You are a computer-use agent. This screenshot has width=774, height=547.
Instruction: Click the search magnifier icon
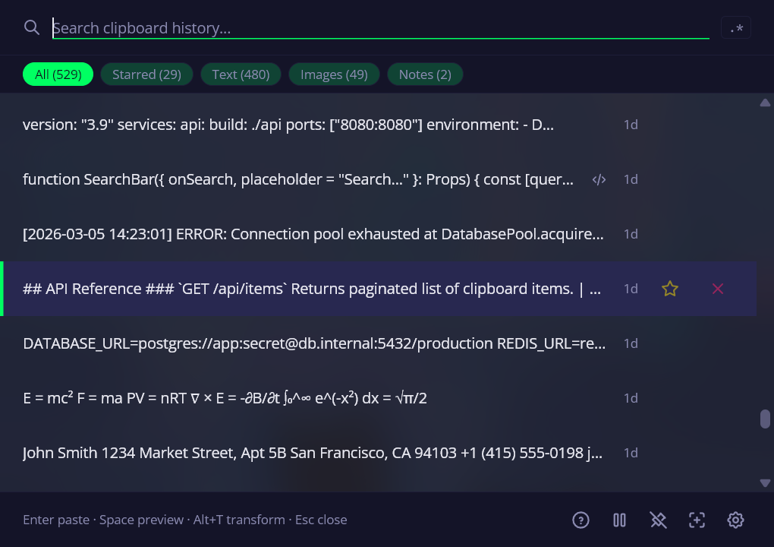(32, 28)
